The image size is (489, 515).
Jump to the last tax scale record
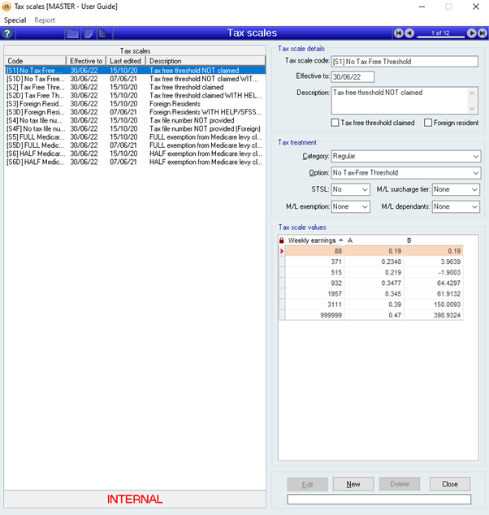click(483, 33)
